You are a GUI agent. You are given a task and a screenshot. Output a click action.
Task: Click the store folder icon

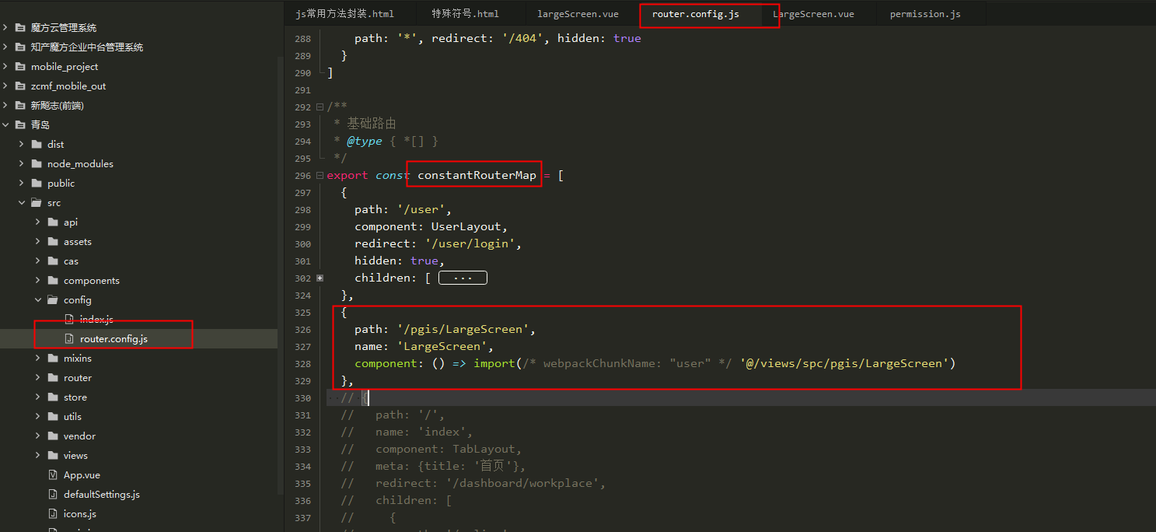(53, 397)
